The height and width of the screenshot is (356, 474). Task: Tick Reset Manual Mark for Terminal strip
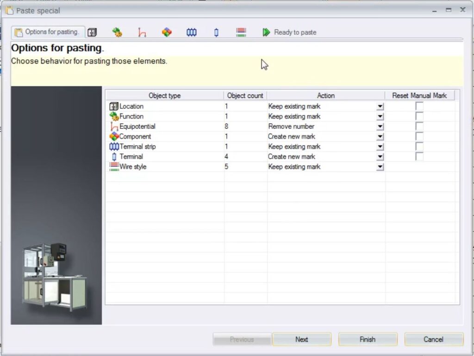[419, 146]
